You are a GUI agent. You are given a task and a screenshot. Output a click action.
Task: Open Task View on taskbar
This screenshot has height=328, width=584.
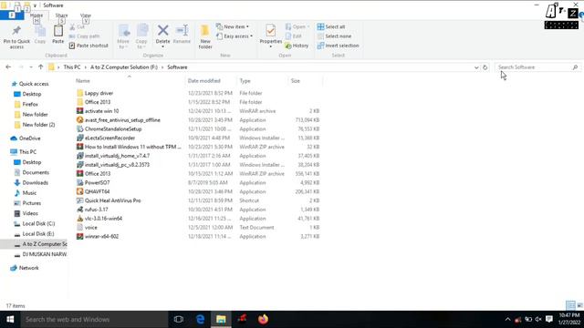179,319
